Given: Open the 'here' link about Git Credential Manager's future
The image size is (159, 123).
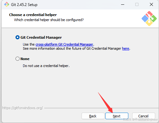Looking at the screenshot, I should (125, 48).
